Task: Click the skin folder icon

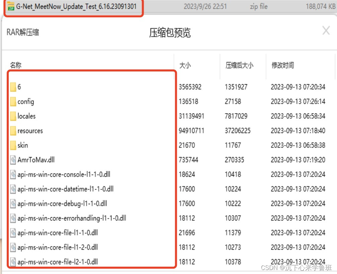Action: point(13,145)
